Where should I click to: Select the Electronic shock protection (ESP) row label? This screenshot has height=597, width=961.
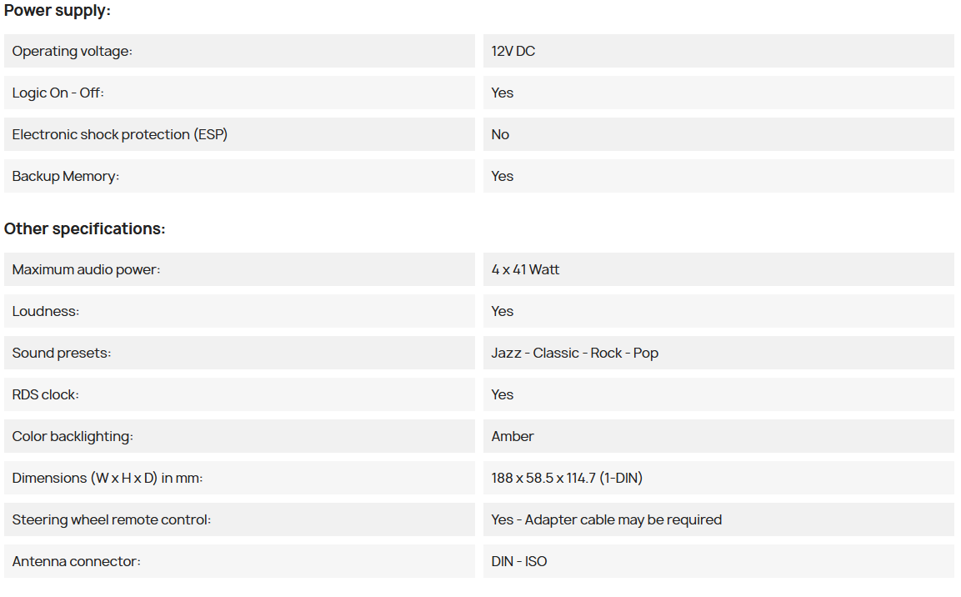[x=119, y=134]
